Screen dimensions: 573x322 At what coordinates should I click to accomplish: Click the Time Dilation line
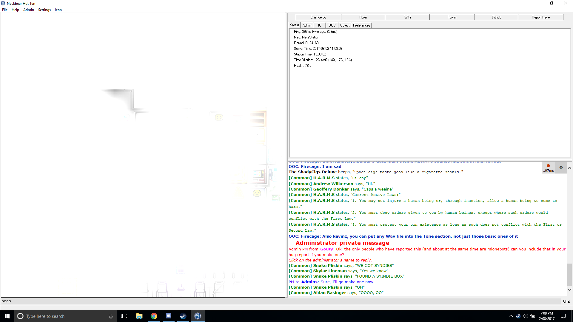click(x=323, y=60)
